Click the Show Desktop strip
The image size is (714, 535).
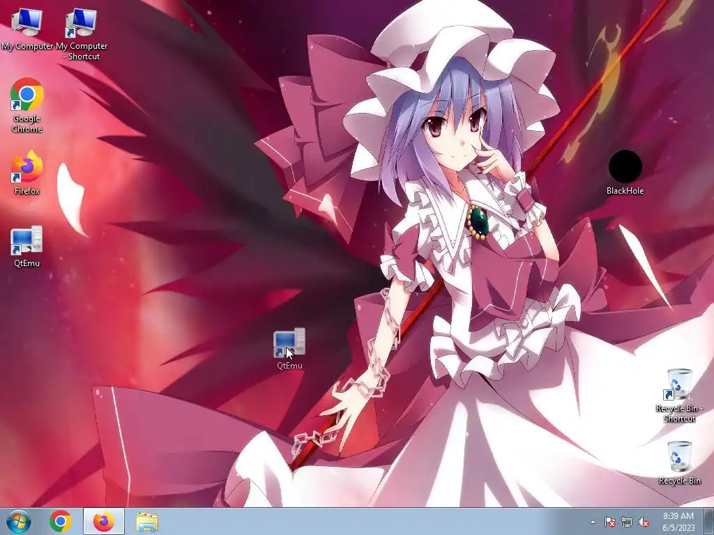click(x=709, y=521)
